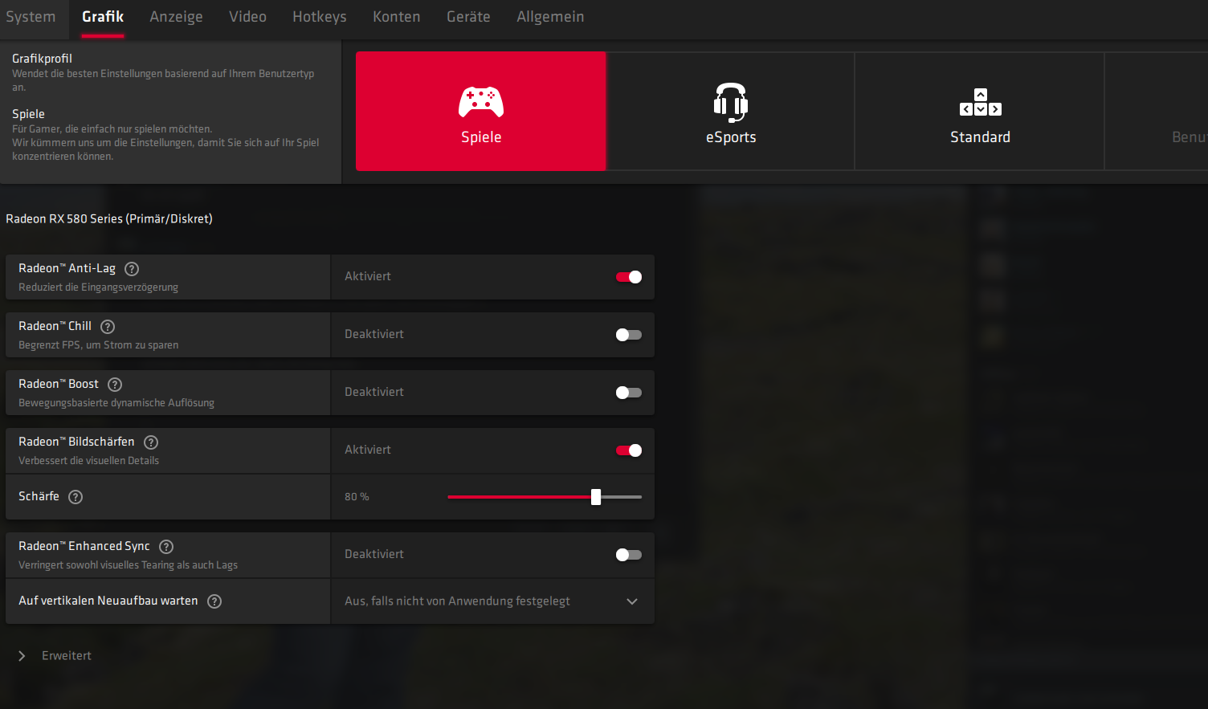Click 'Begrenzt FPS, um Strom zu sparen' text
This screenshot has height=709, width=1208.
(98, 345)
